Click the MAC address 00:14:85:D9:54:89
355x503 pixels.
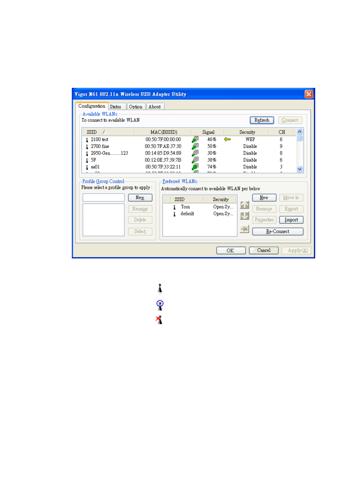(163, 153)
